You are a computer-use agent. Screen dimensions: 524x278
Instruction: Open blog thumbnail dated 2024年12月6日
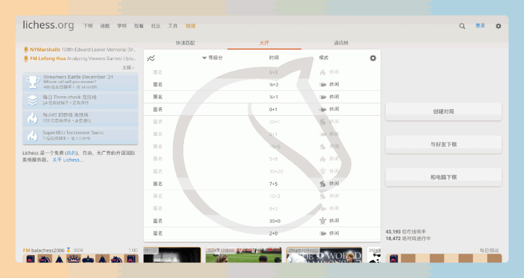tap(243, 255)
